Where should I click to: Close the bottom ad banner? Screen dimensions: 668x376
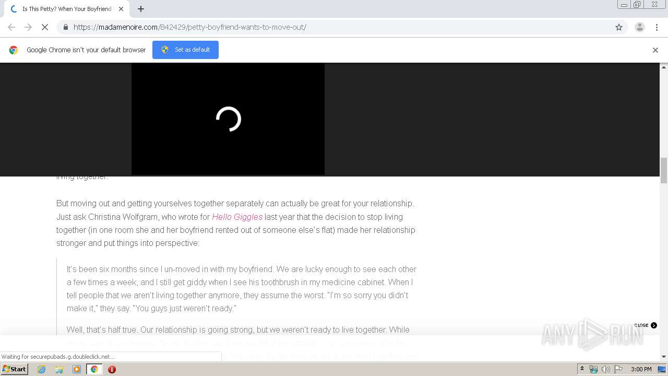[646, 325]
